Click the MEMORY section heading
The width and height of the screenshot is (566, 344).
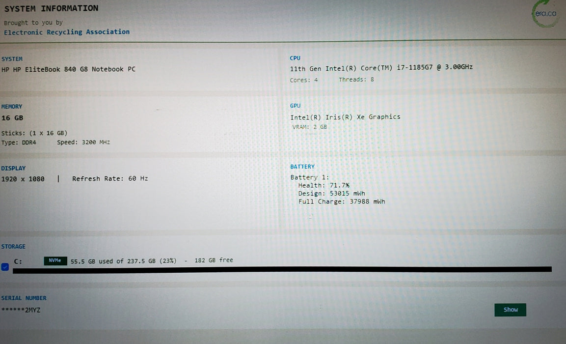click(x=12, y=107)
